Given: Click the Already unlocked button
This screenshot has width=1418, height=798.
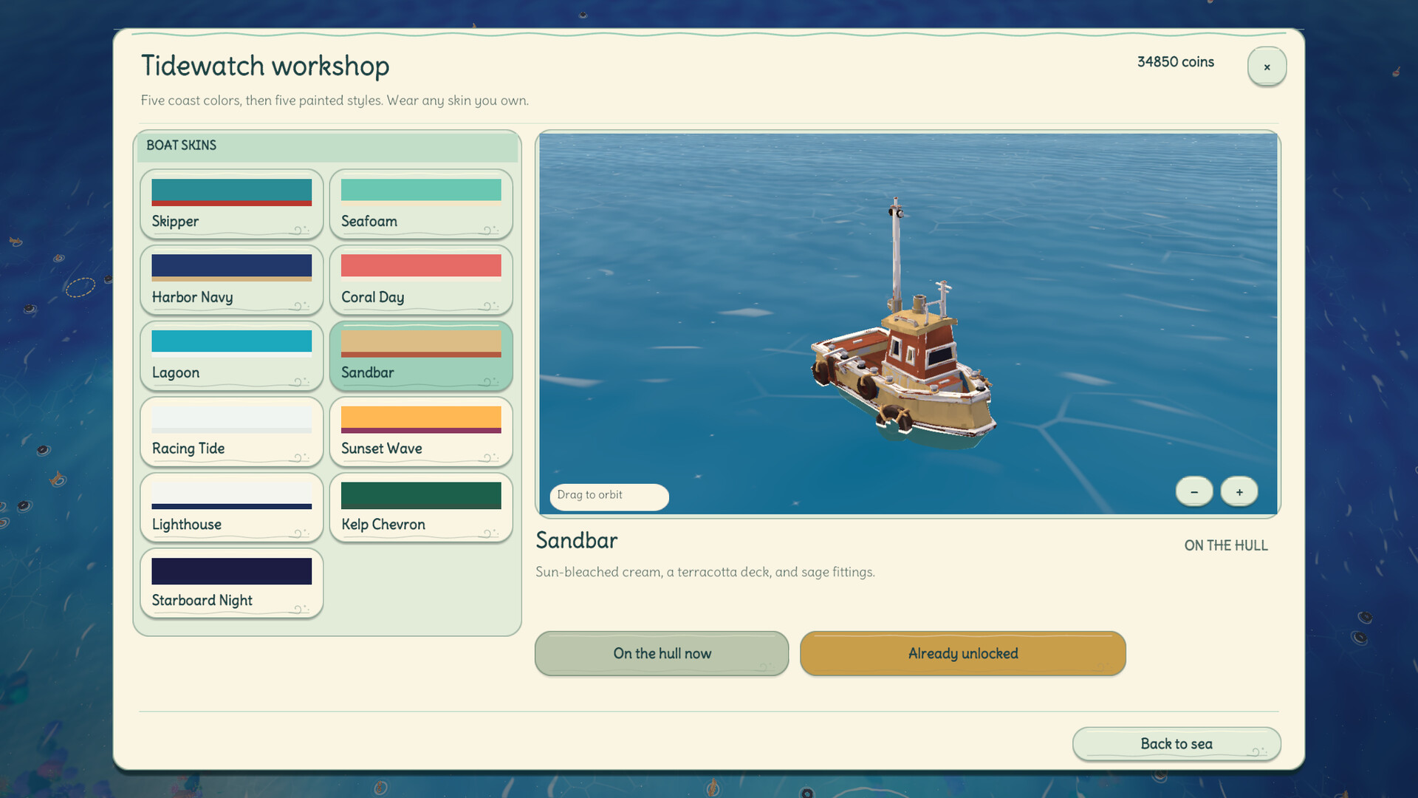Looking at the screenshot, I should click(x=963, y=653).
